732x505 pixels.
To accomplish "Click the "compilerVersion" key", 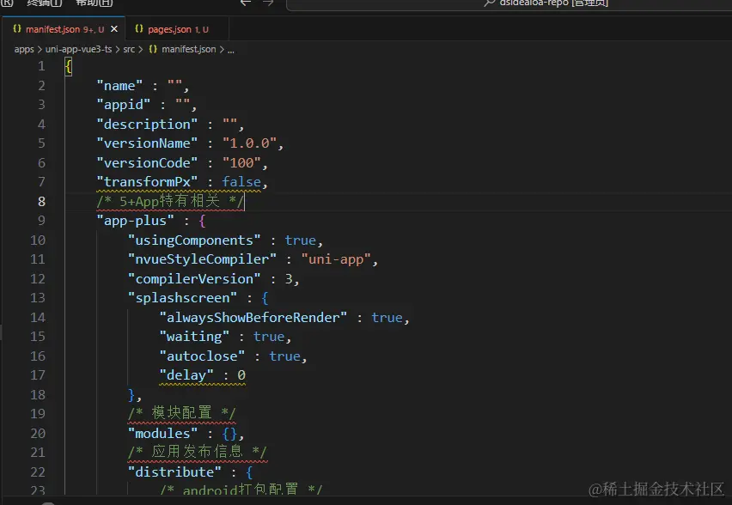I will (x=194, y=279).
